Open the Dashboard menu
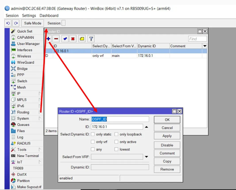 point(49,16)
